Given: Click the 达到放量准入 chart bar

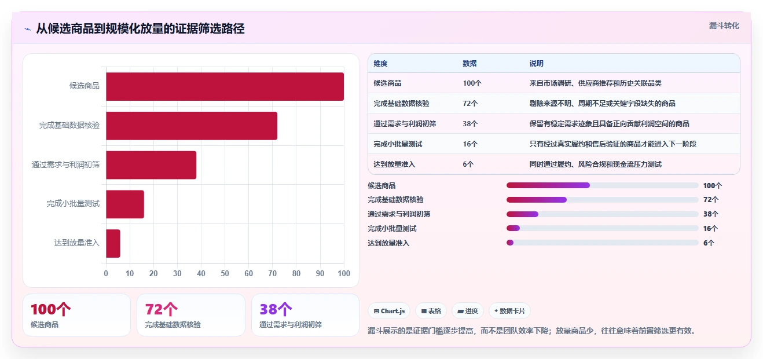Looking at the screenshot, I should (x=113, y=243).
